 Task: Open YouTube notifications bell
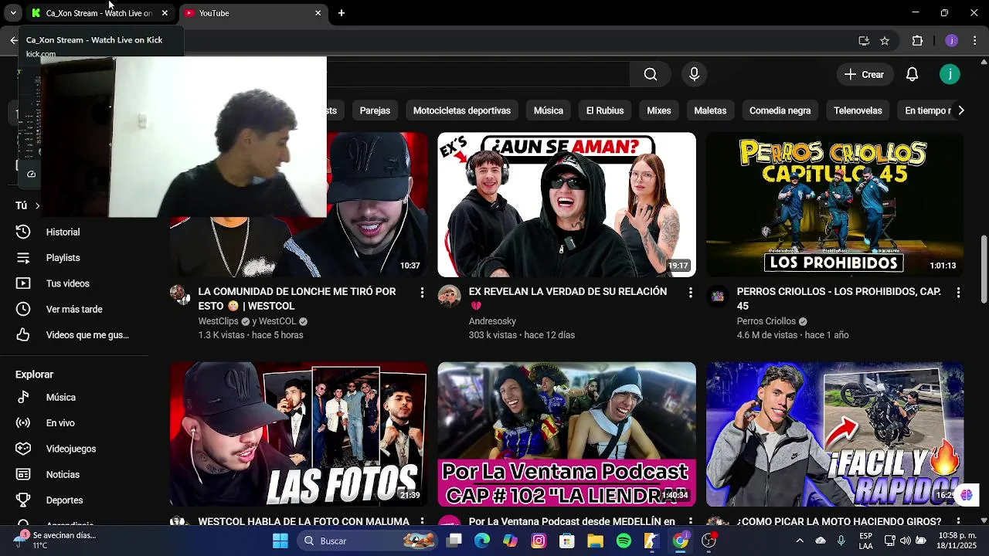pyautogui.click(x=912, y=74)
